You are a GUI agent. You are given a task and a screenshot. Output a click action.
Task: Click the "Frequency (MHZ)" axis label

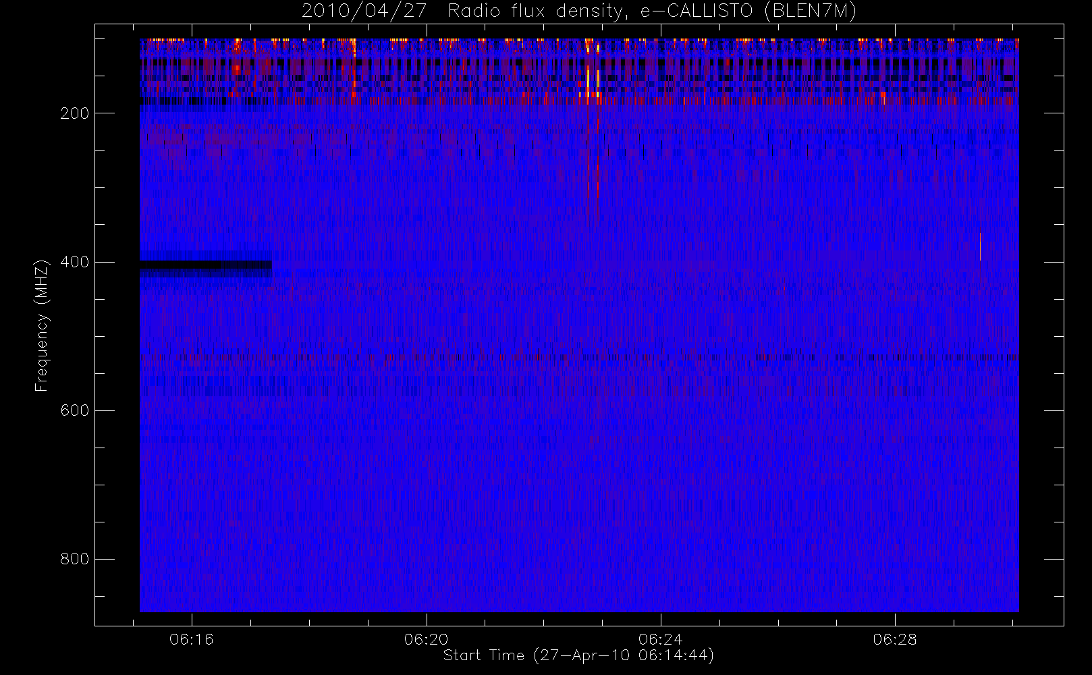coord(42,325)
